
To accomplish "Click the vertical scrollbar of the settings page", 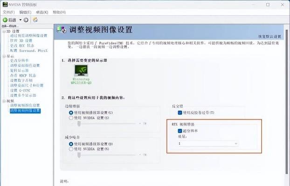I will (287, 101).
